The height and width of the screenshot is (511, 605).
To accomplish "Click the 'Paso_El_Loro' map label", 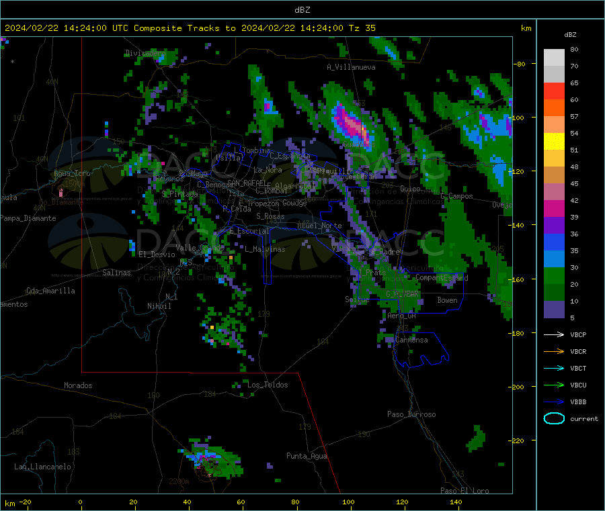I will tap(465, 491).
